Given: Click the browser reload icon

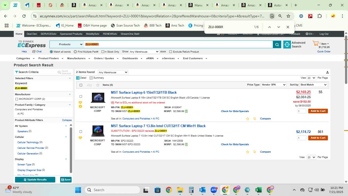Looking at the screenshot, I should point(24,16).
